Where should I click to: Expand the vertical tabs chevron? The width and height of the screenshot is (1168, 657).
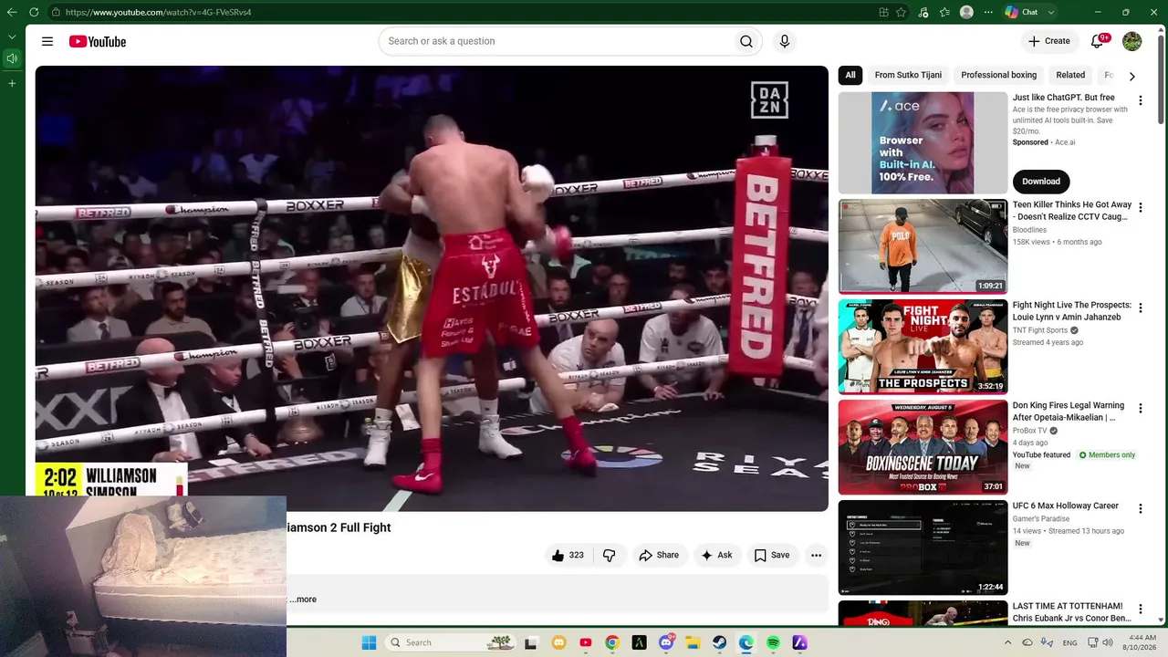point(12,36)
